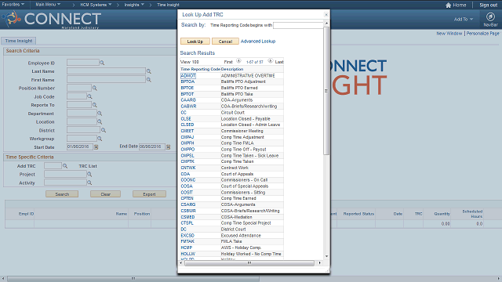This screenshot has height=282, width=502.
Task: Select the CNTWK Contract Work code
Action: tap(188, 168)
